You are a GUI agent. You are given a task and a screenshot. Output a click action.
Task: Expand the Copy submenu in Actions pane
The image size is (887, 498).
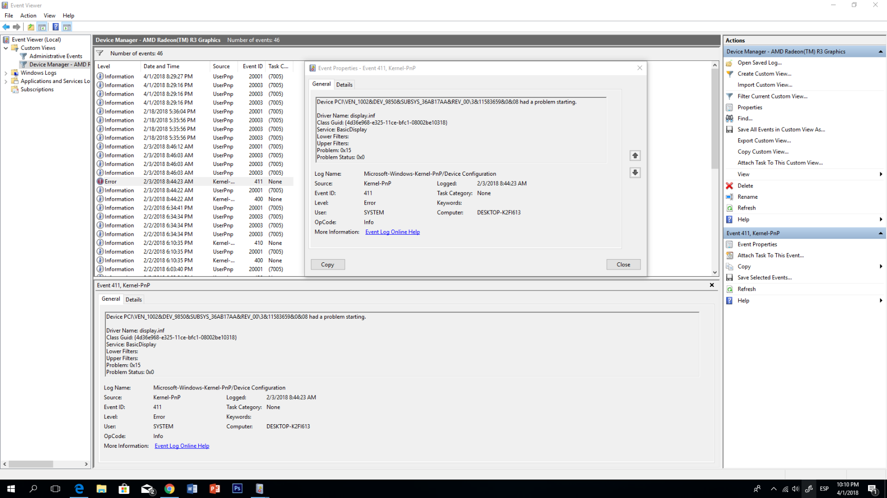881,266
